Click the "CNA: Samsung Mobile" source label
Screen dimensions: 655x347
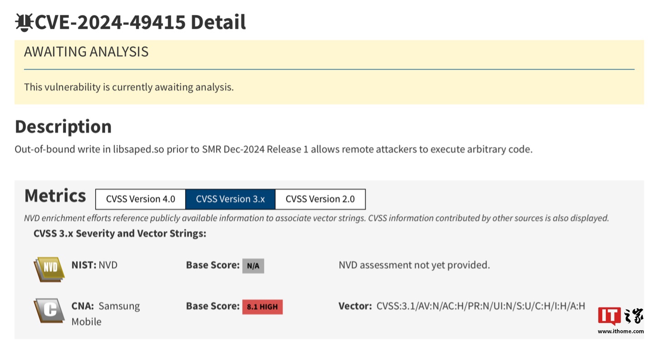coord(106,313)
